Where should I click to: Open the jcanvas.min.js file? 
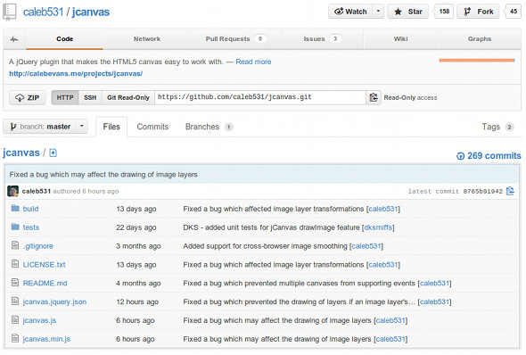pos(46,339)
